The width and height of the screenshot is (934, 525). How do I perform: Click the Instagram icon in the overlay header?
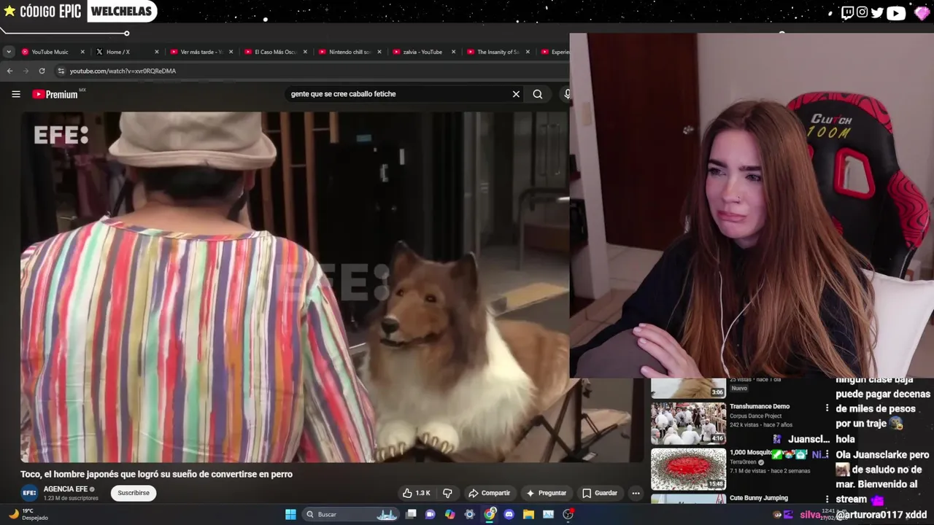(x=862, y=12)
